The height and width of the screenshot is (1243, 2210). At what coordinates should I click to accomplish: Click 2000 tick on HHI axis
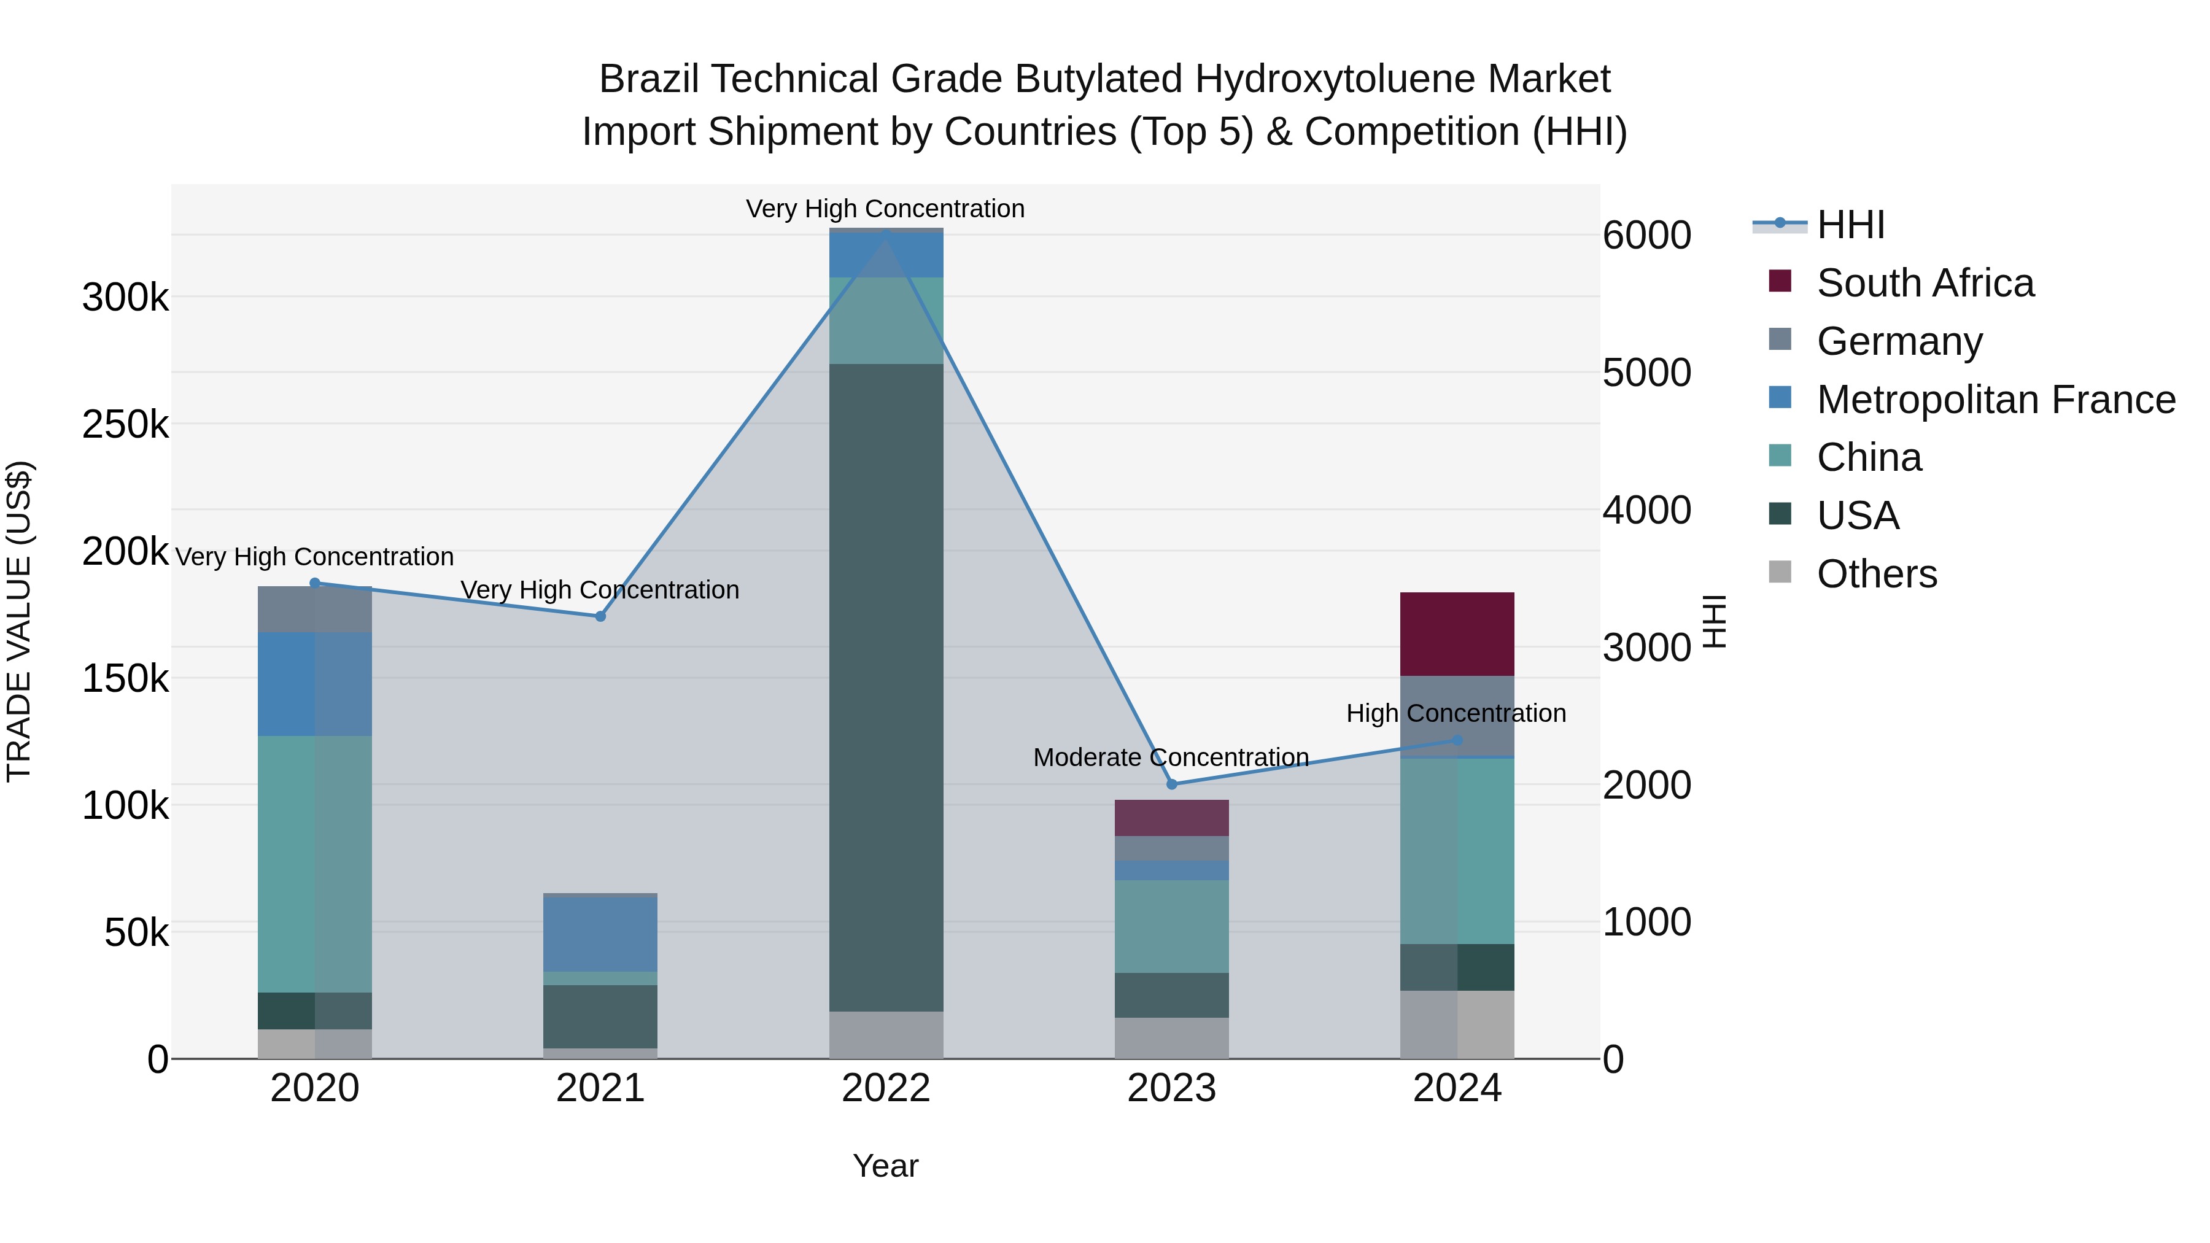pos(1647,786)
